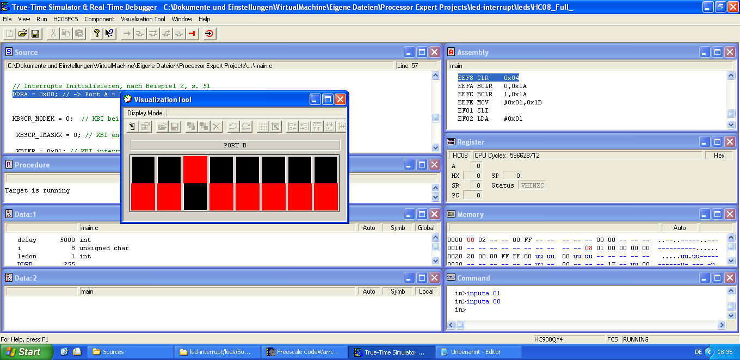740x360 pixels.
Task: Click the Start/Continue arrow icon in toolbar
Action: 127,34
